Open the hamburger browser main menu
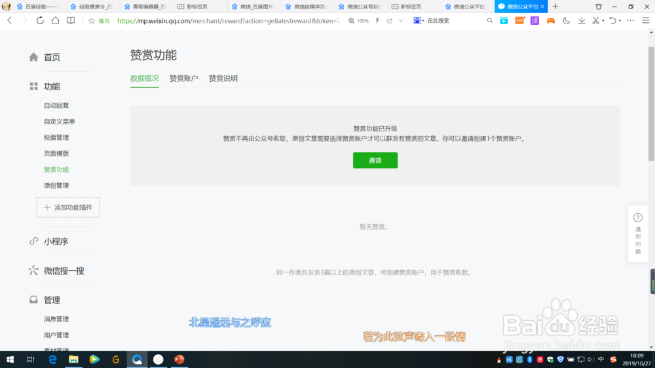The height and width of the screenshot is (368, 655). point(645,20)
